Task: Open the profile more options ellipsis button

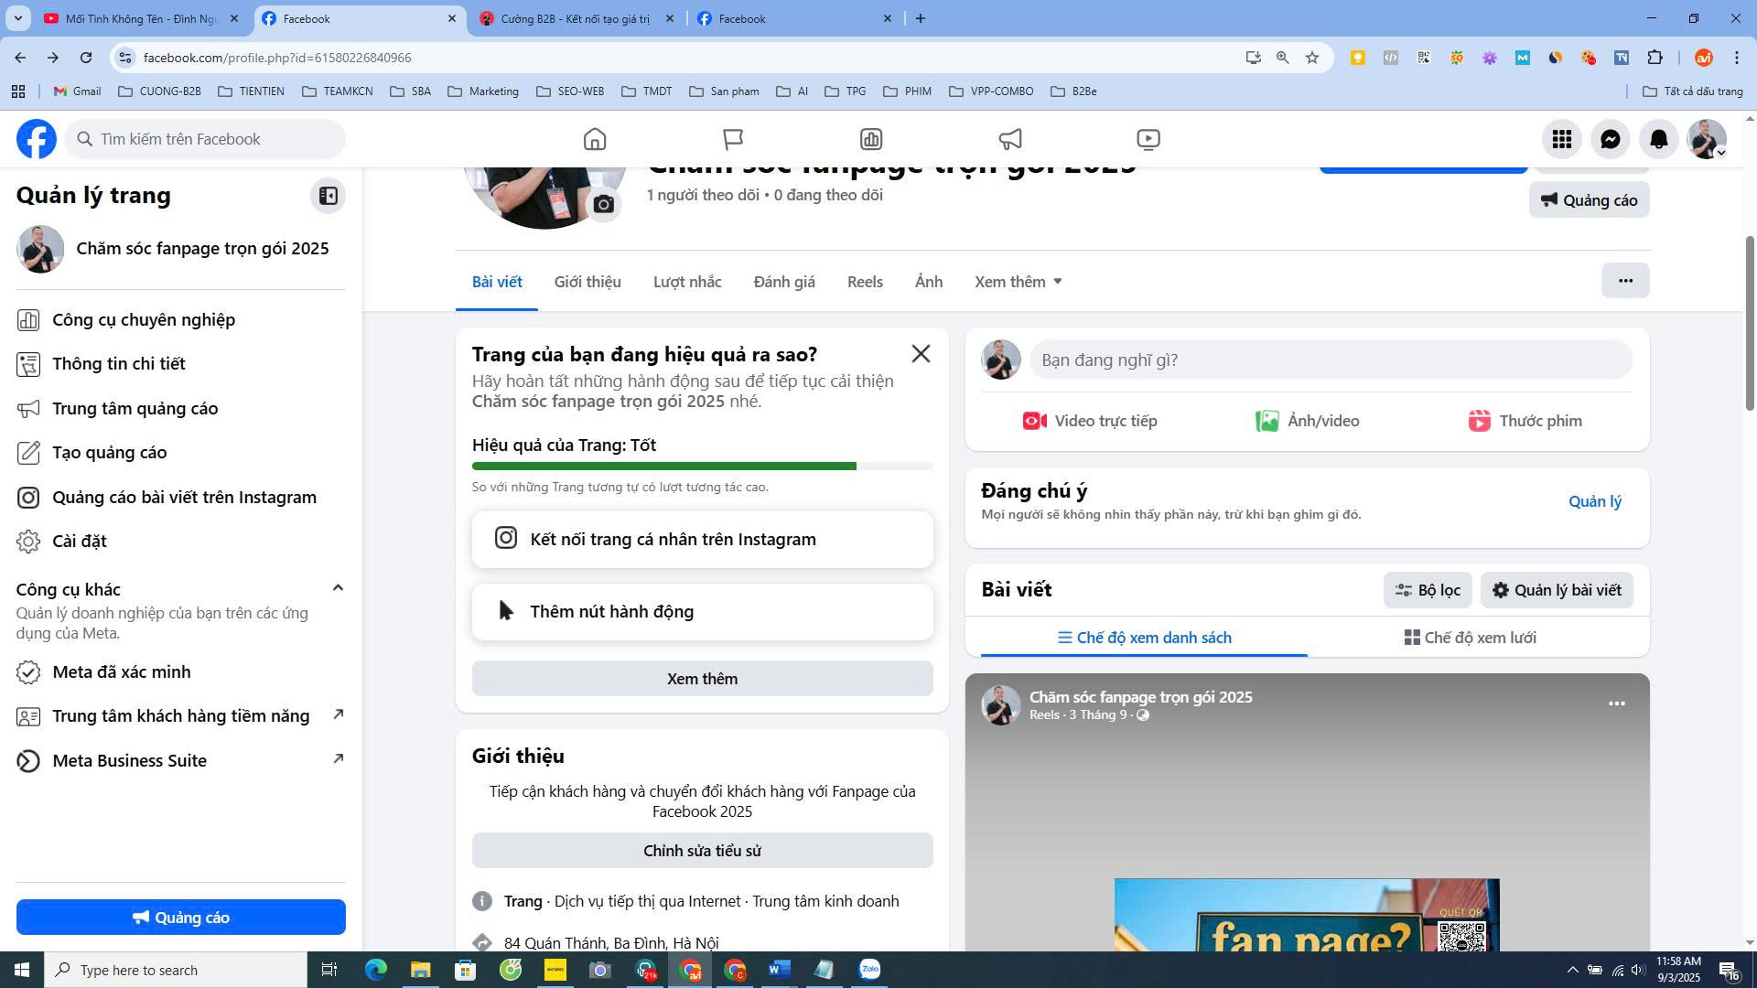Action: 1625,281
